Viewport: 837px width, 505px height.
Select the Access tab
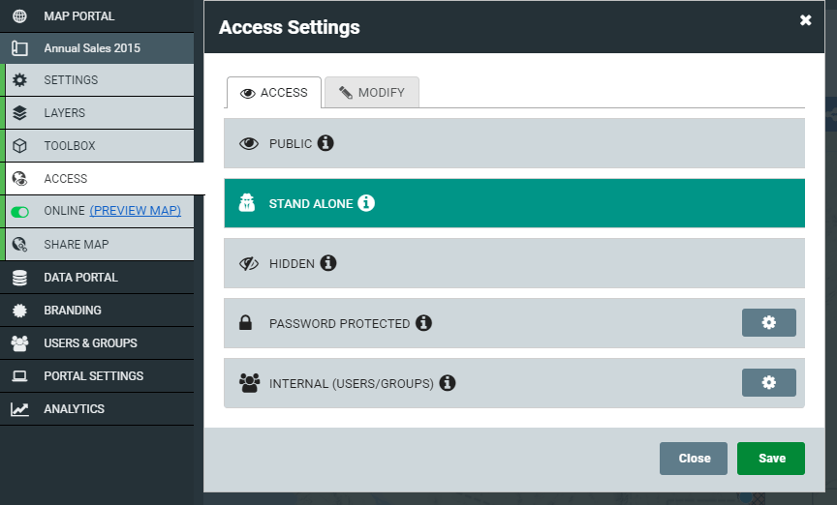pos(274,92)
